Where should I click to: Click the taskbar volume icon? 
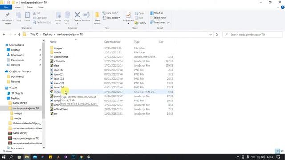(263, 157)
